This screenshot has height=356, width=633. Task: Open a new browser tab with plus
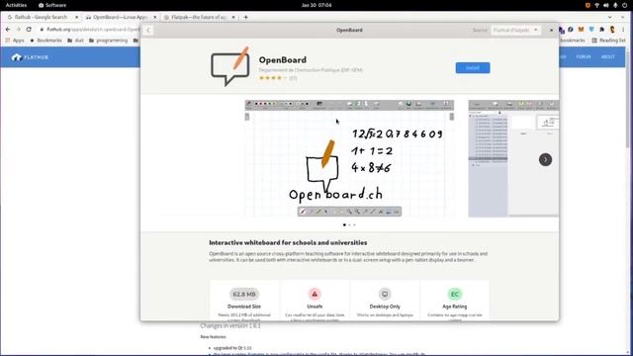pos(245,18)
